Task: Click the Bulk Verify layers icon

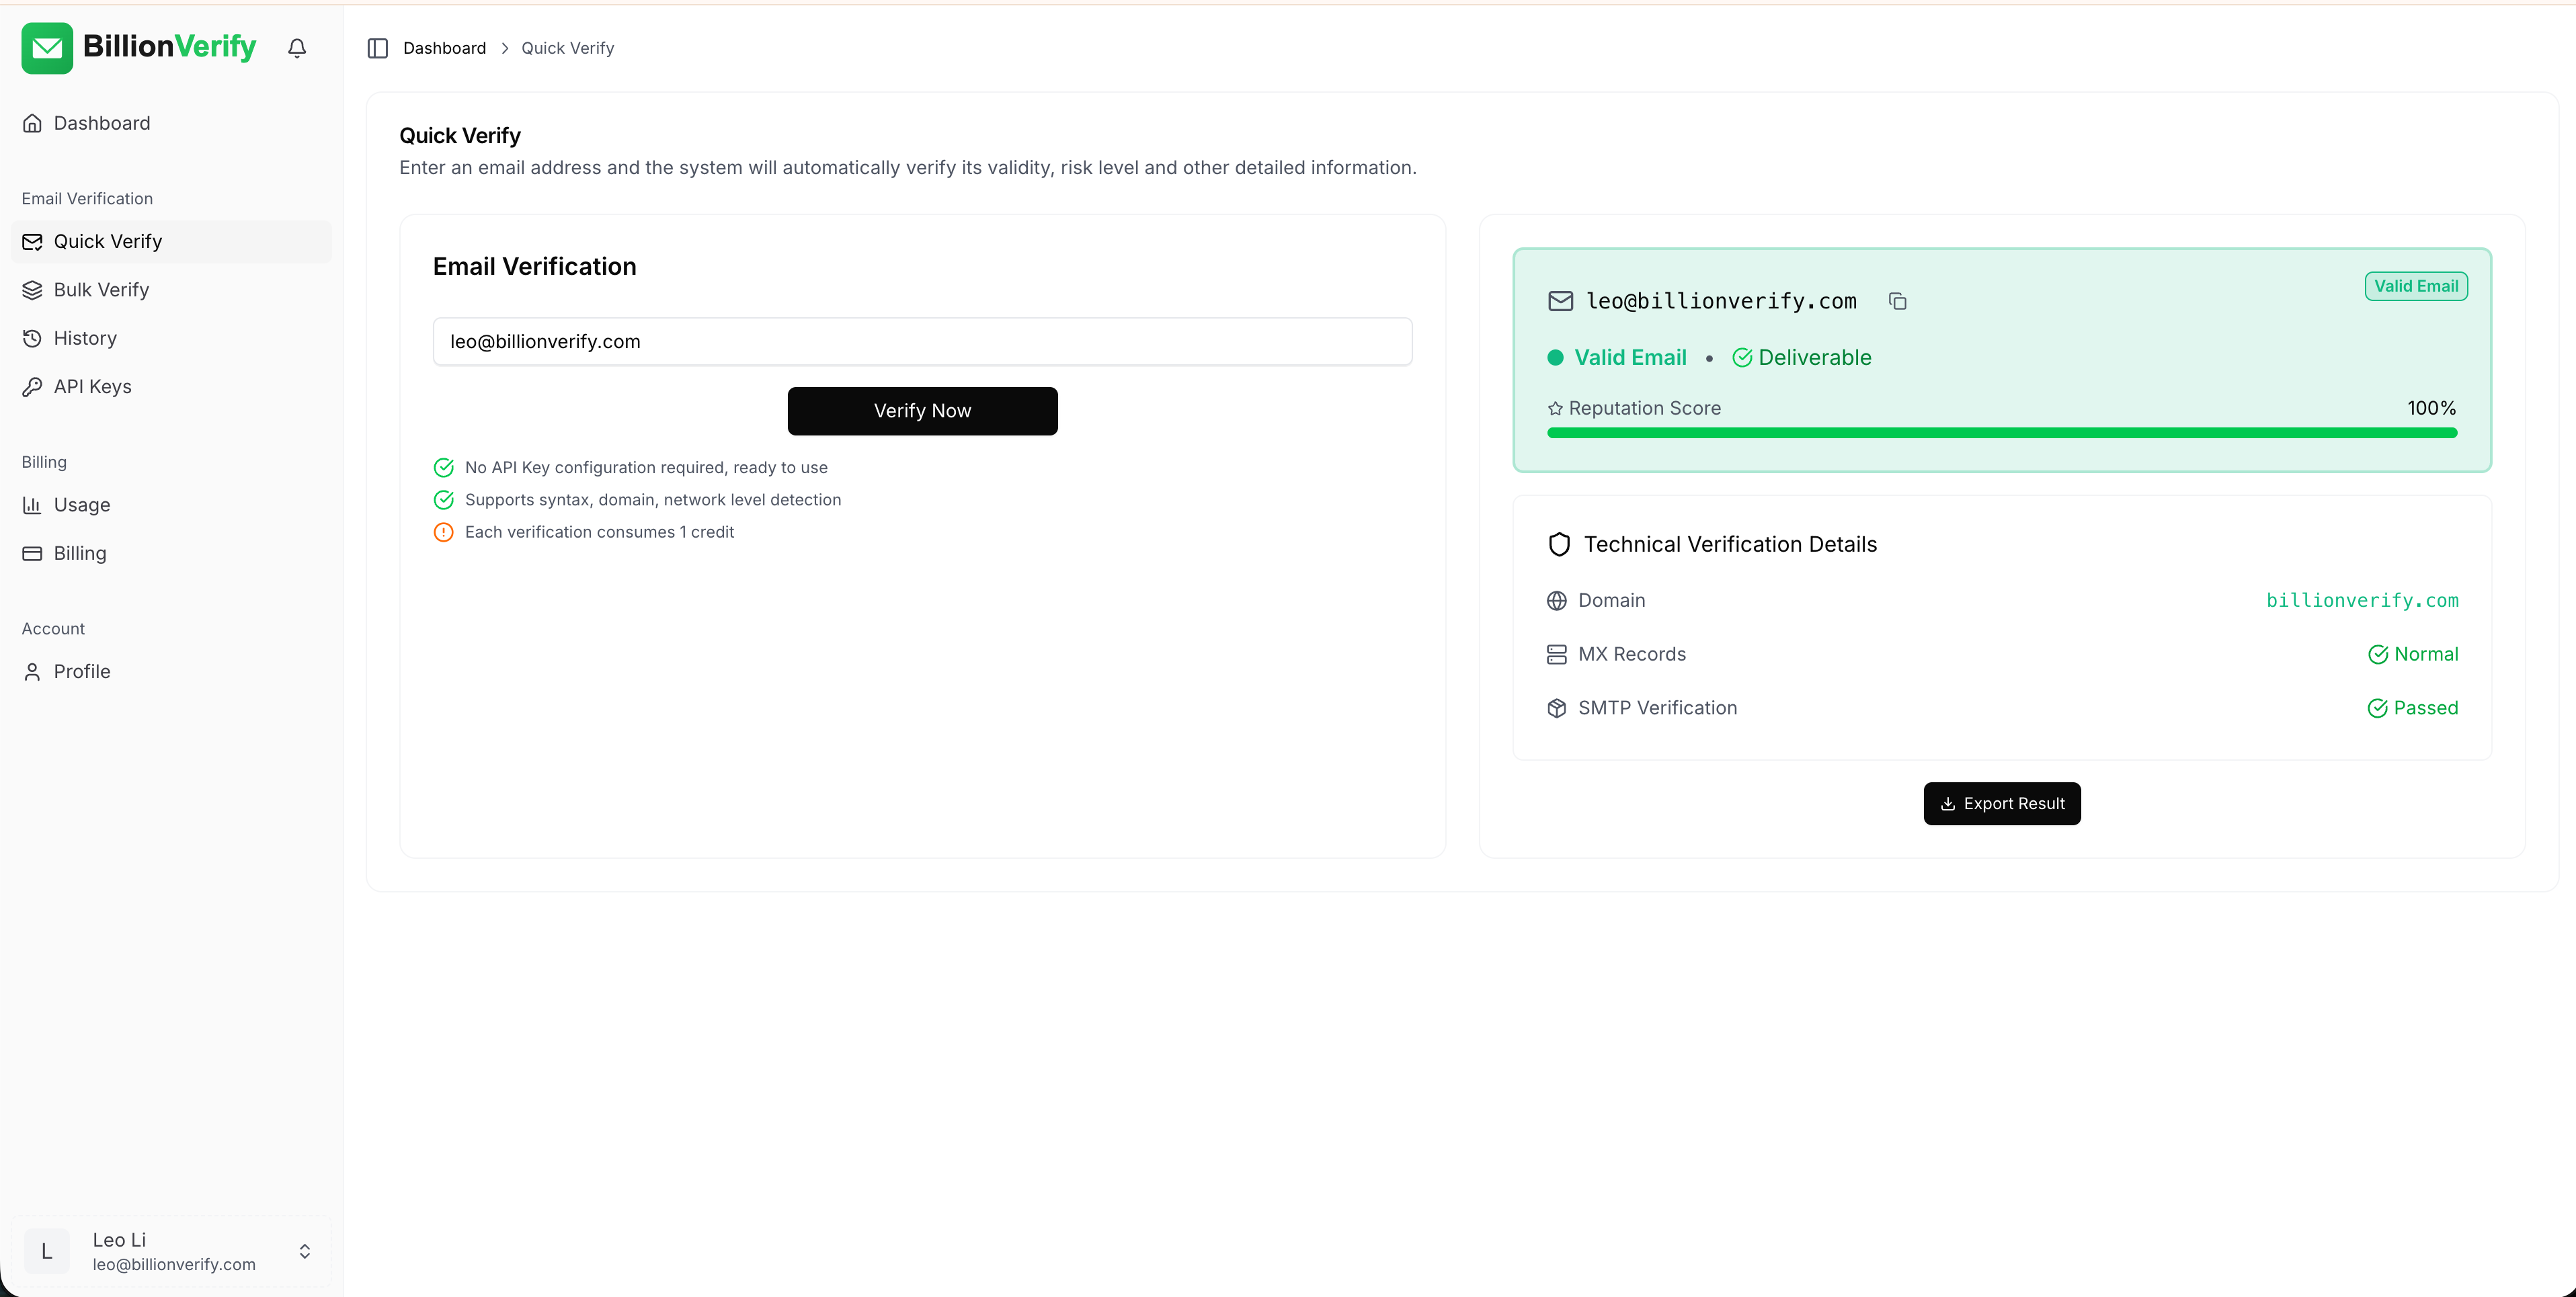Action: [x=32, y=290]
